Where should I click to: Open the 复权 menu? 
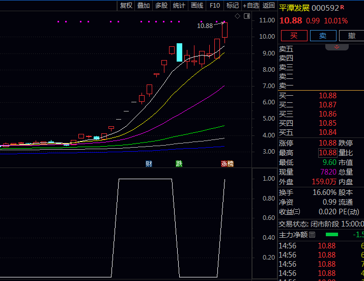[x=126, y=6]
